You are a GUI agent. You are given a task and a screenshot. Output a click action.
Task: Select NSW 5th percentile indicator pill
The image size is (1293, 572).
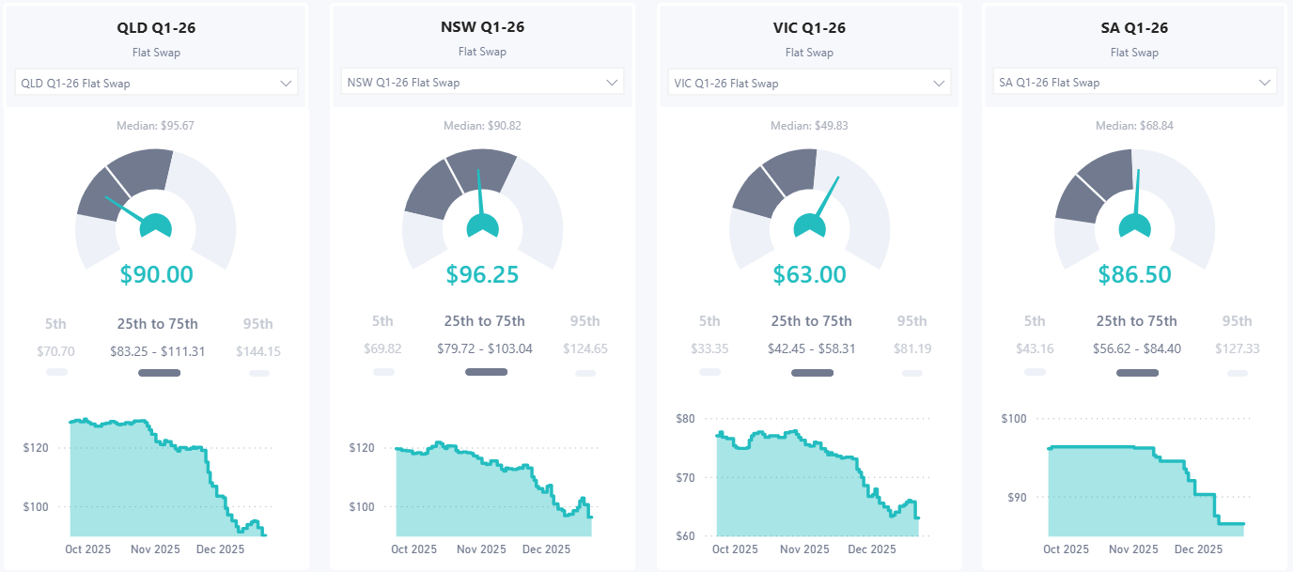(x=383, y=372)
